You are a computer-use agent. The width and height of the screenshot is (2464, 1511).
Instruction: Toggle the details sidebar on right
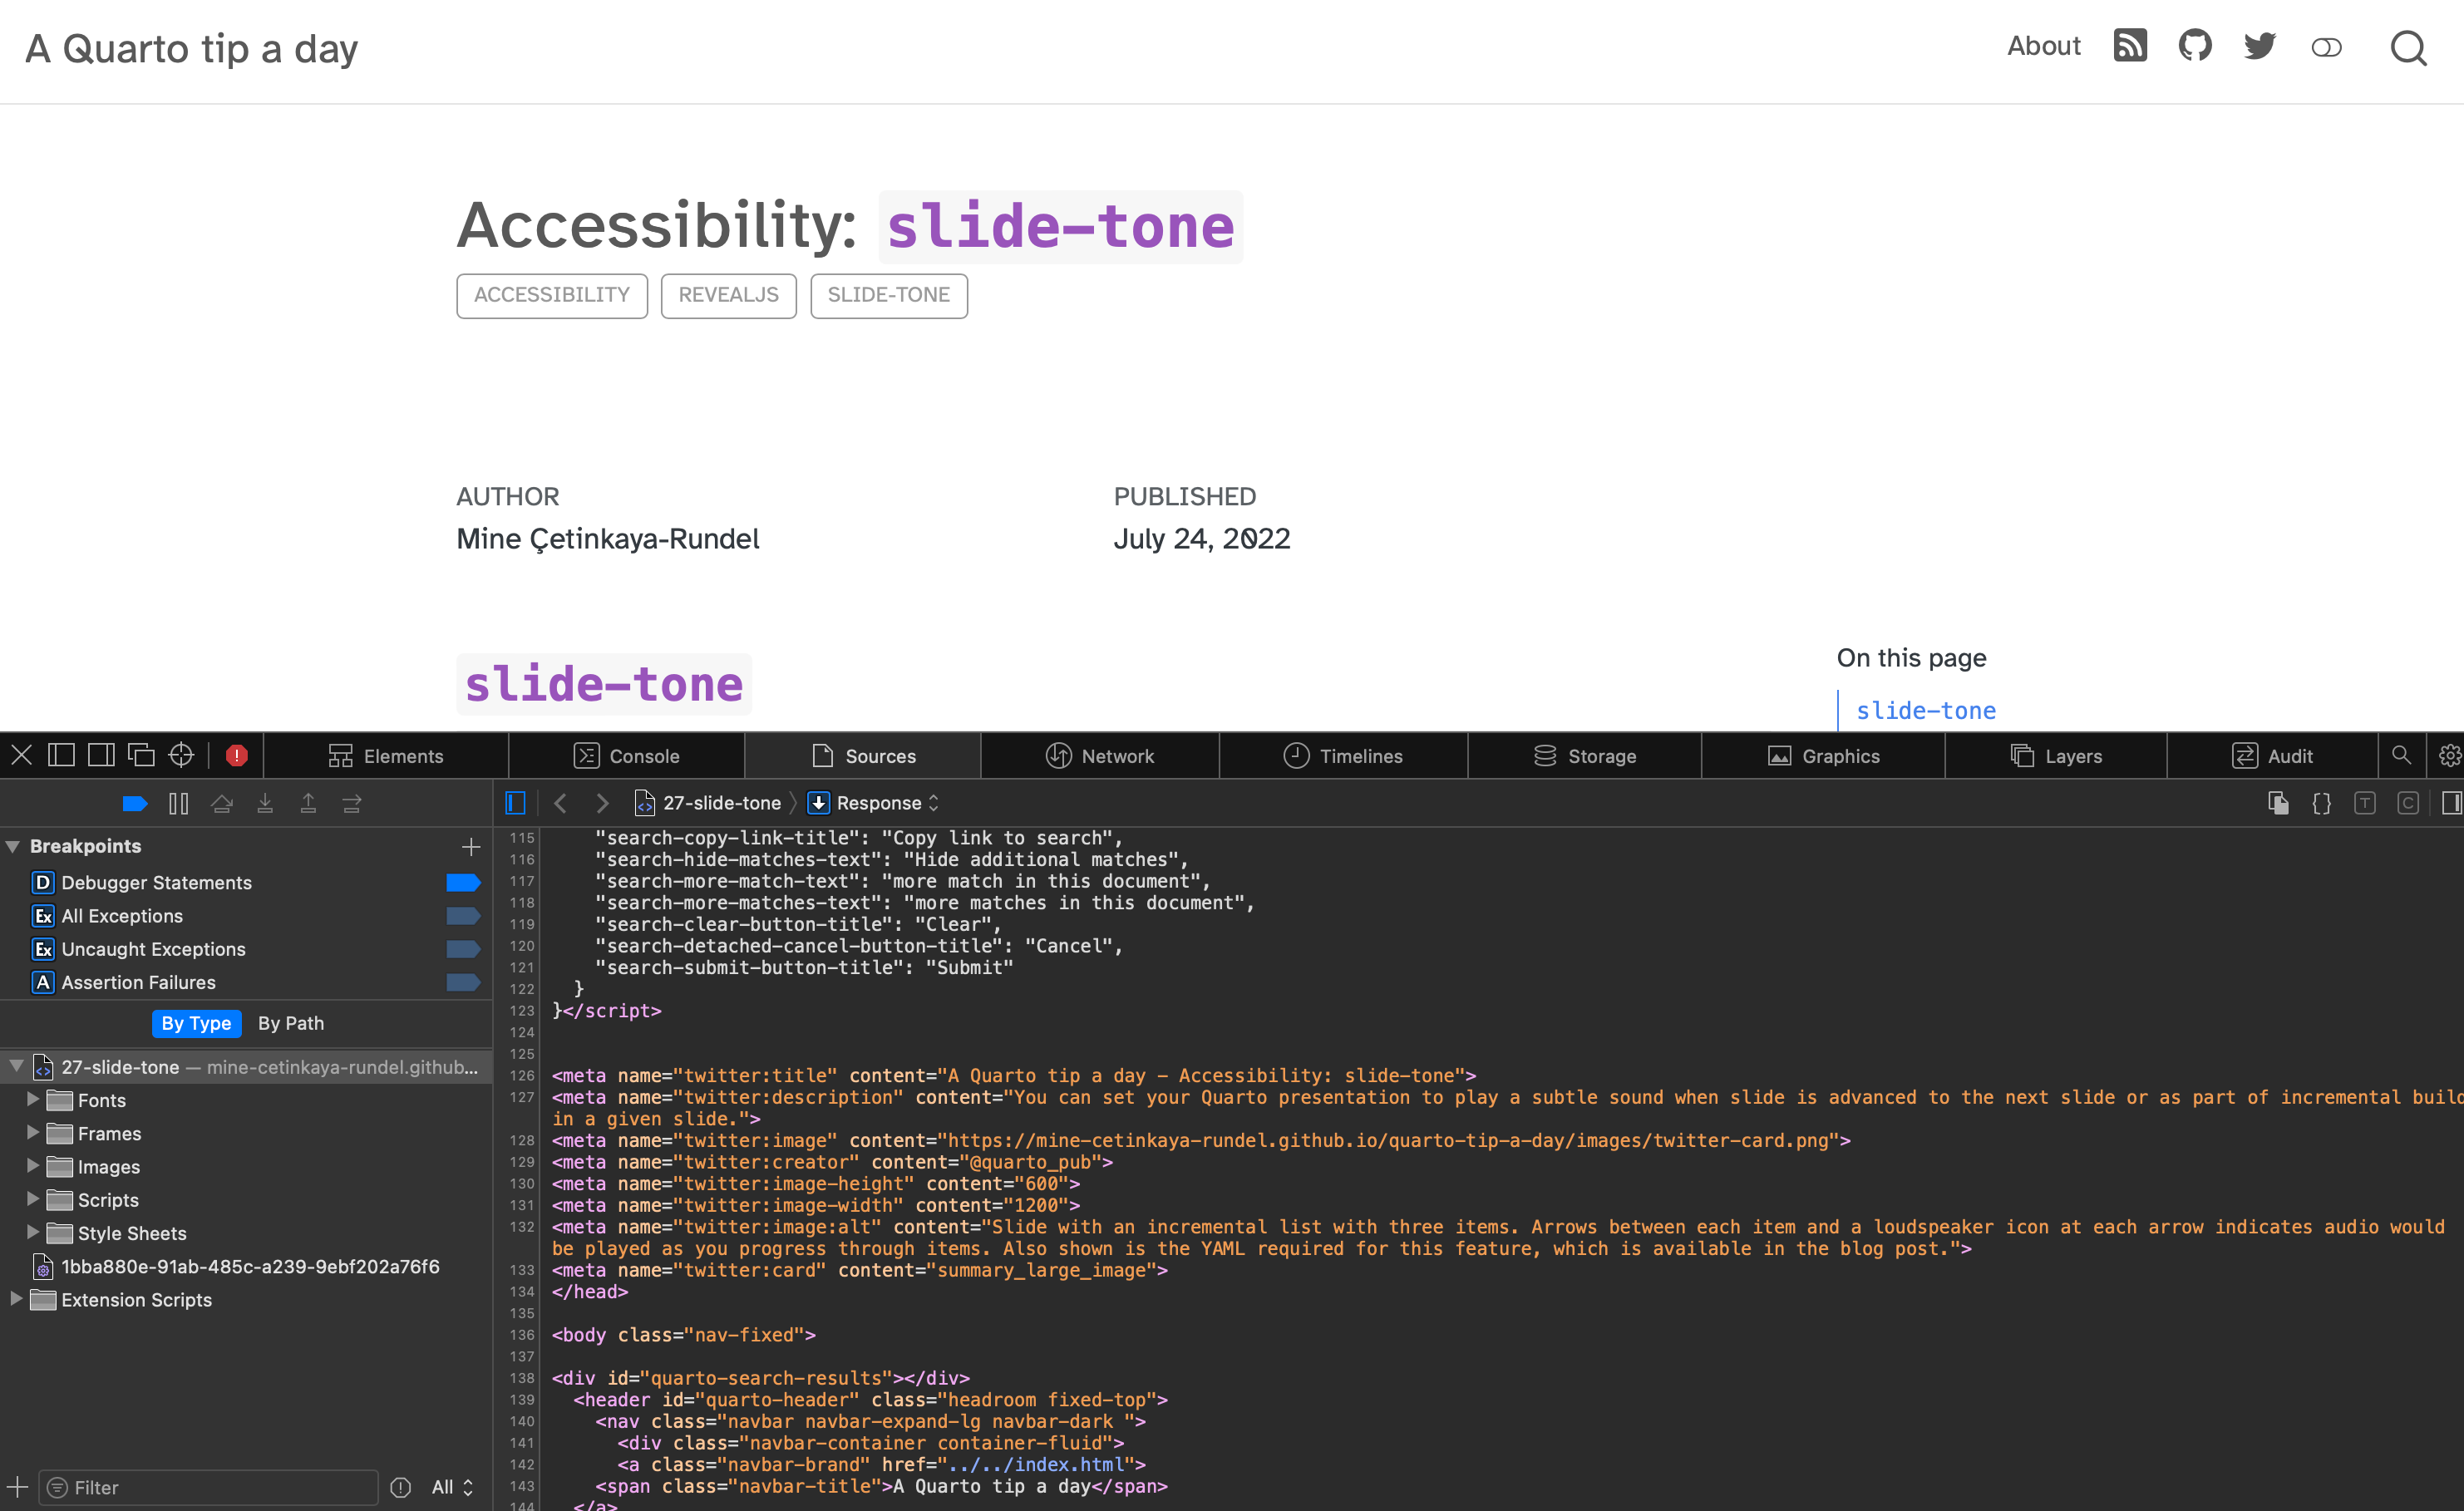[x=2451, y=802]
